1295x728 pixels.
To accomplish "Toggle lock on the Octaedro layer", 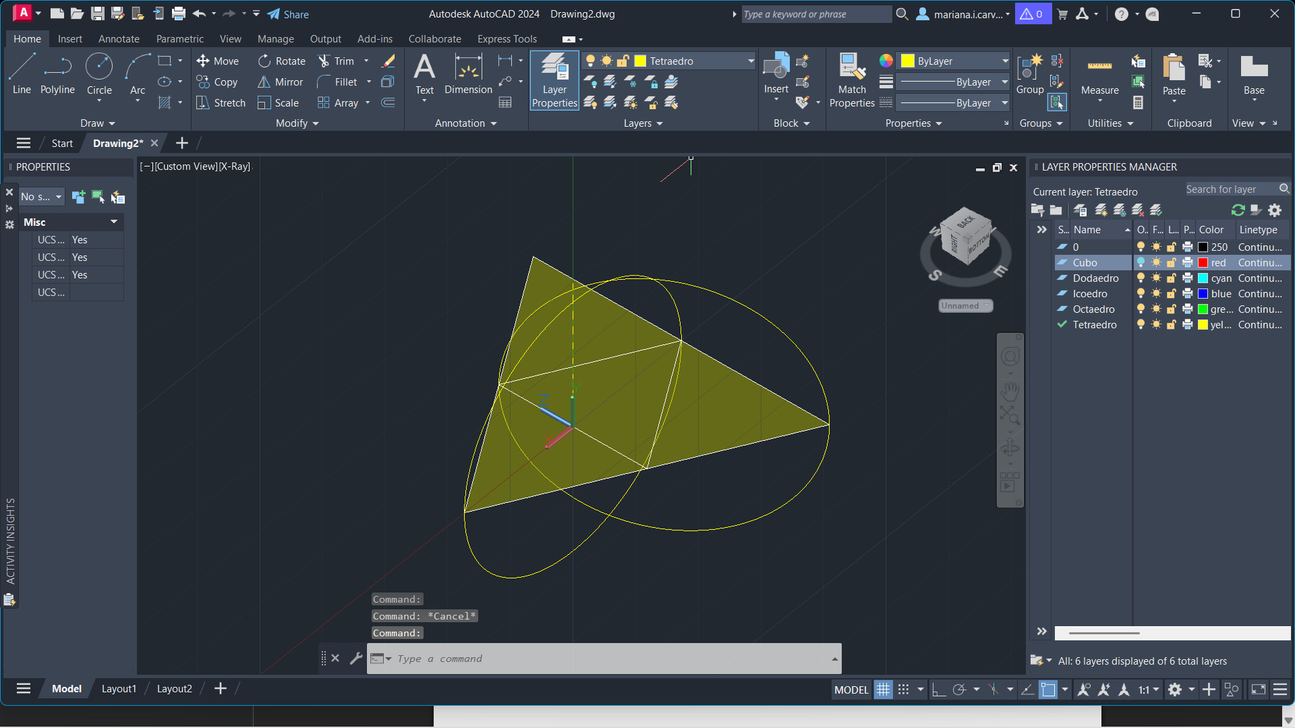I will [x=1172, y=309].
